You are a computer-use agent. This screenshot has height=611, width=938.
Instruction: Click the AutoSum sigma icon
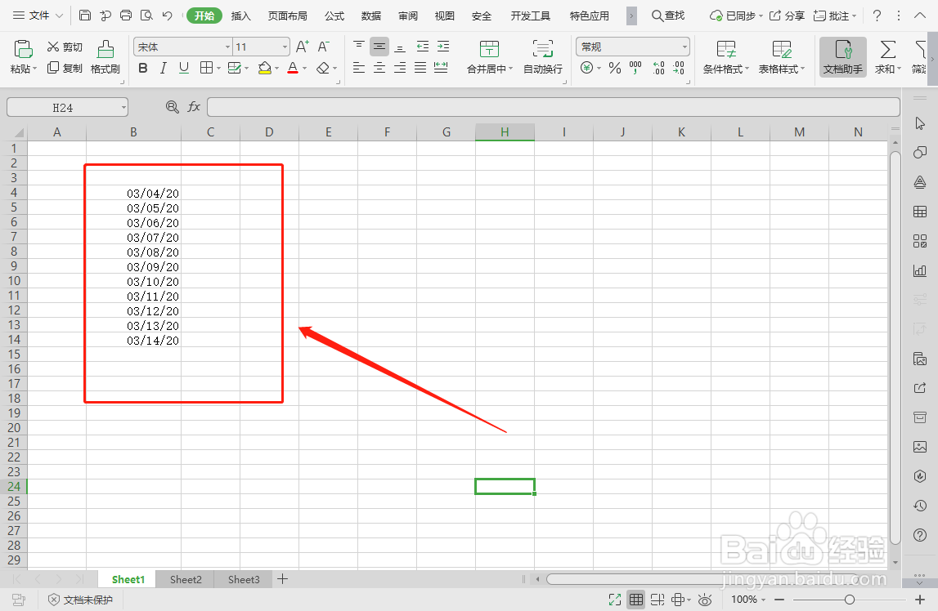[x=888, y=49]
